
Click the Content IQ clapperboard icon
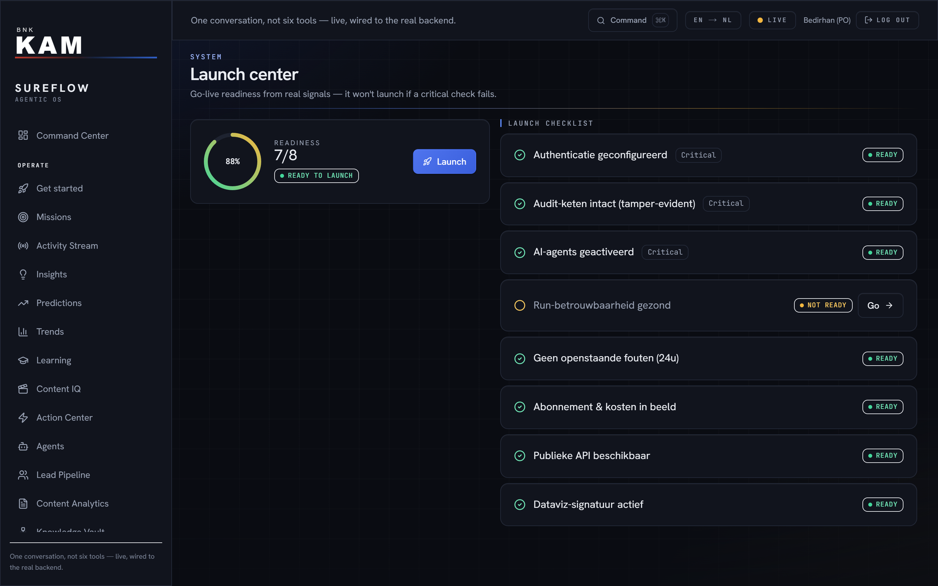(23, 389)
